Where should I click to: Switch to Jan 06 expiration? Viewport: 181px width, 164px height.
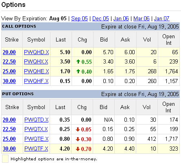121,18
